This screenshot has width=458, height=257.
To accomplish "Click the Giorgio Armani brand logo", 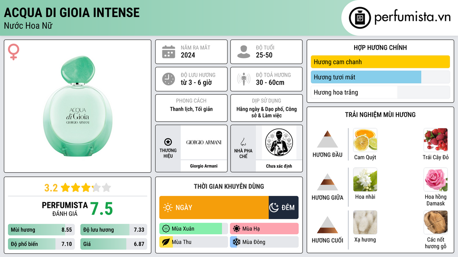I will (x=204, y=142).
